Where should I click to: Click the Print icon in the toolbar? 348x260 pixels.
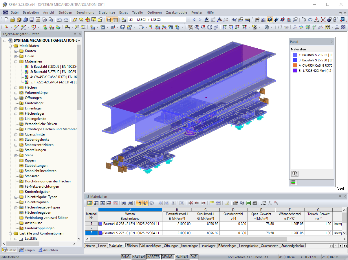point(44,20)
